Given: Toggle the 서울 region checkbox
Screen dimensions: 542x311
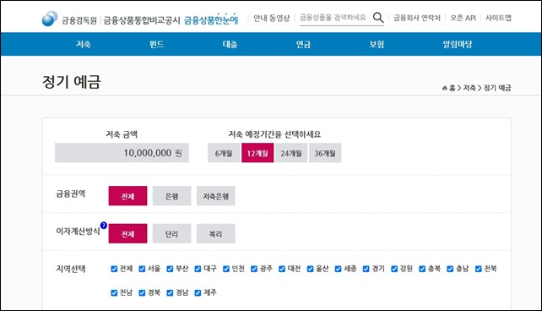Looking at the screenshot, I should pos(142,269).
